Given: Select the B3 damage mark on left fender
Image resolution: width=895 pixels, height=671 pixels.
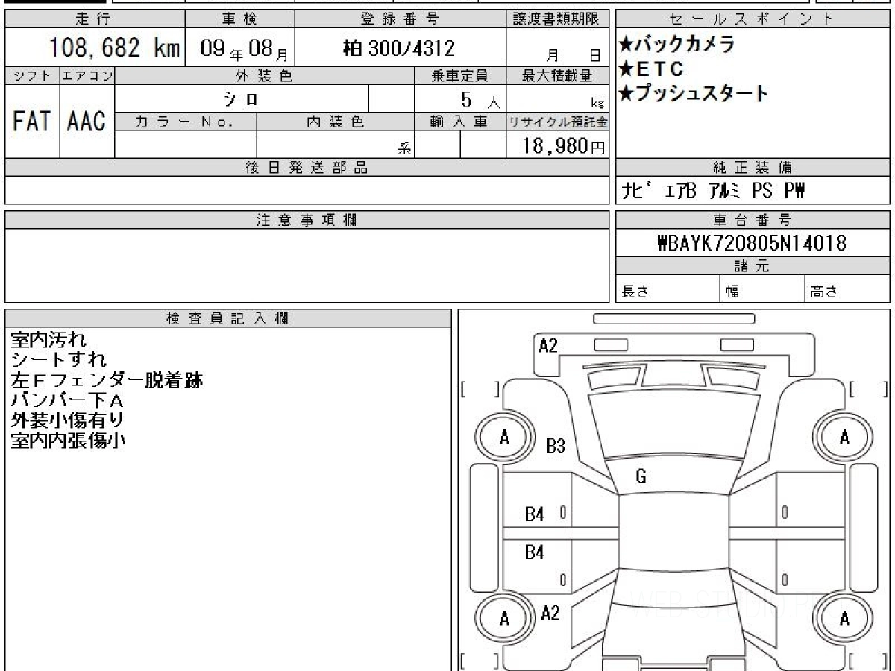Looking at the screenshot, I should click(x=556, y=447).
